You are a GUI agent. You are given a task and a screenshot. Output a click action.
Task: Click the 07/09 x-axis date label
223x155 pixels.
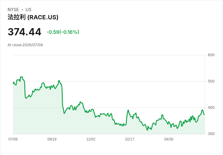(x=13, y=139)
